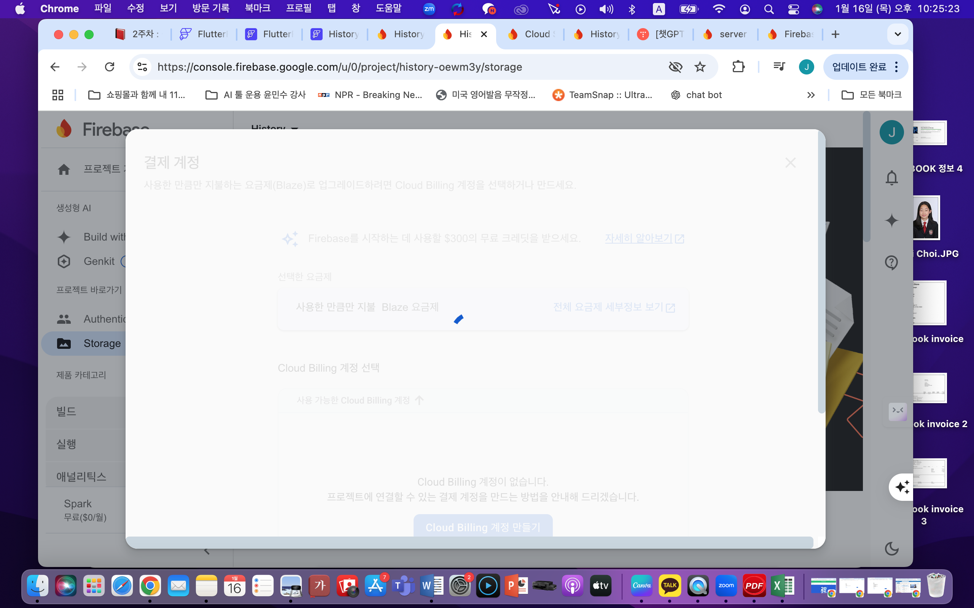
Task: Sort by '사용 가능한 Cloud Billing 계정' column
Action: (360, 400)
